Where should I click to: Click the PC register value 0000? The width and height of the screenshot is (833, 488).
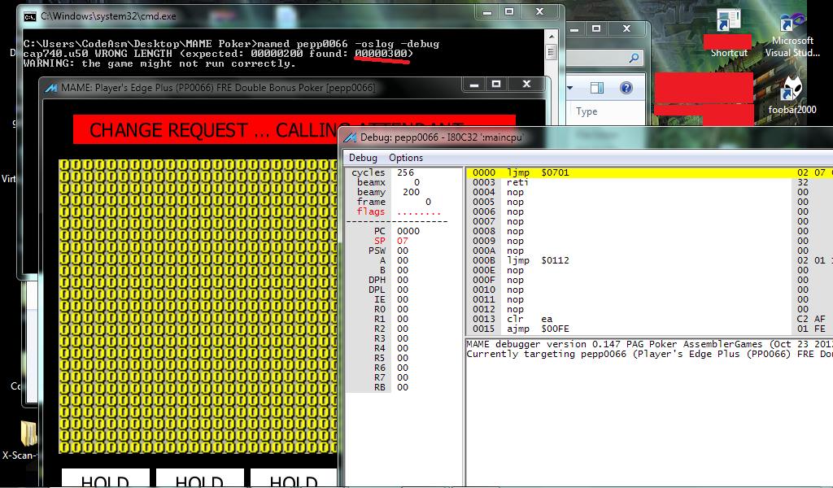point(408,231)
